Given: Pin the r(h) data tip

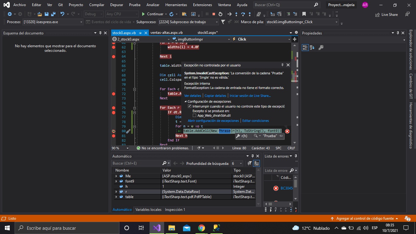Looking at the screenshot, I should pos(281,136).
